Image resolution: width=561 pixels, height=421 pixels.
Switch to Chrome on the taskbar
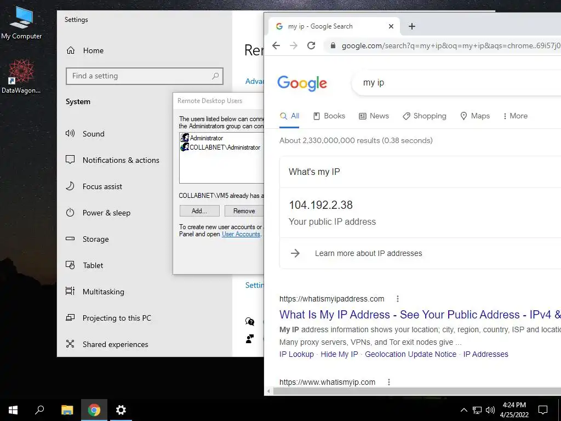[94, 410]
